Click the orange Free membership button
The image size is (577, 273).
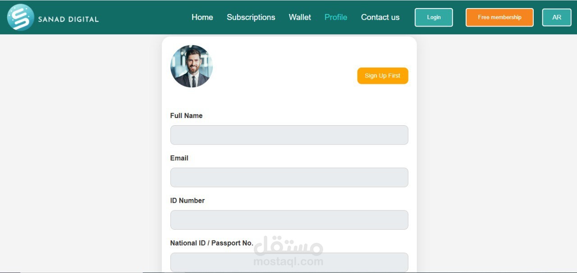coord(499,17)
